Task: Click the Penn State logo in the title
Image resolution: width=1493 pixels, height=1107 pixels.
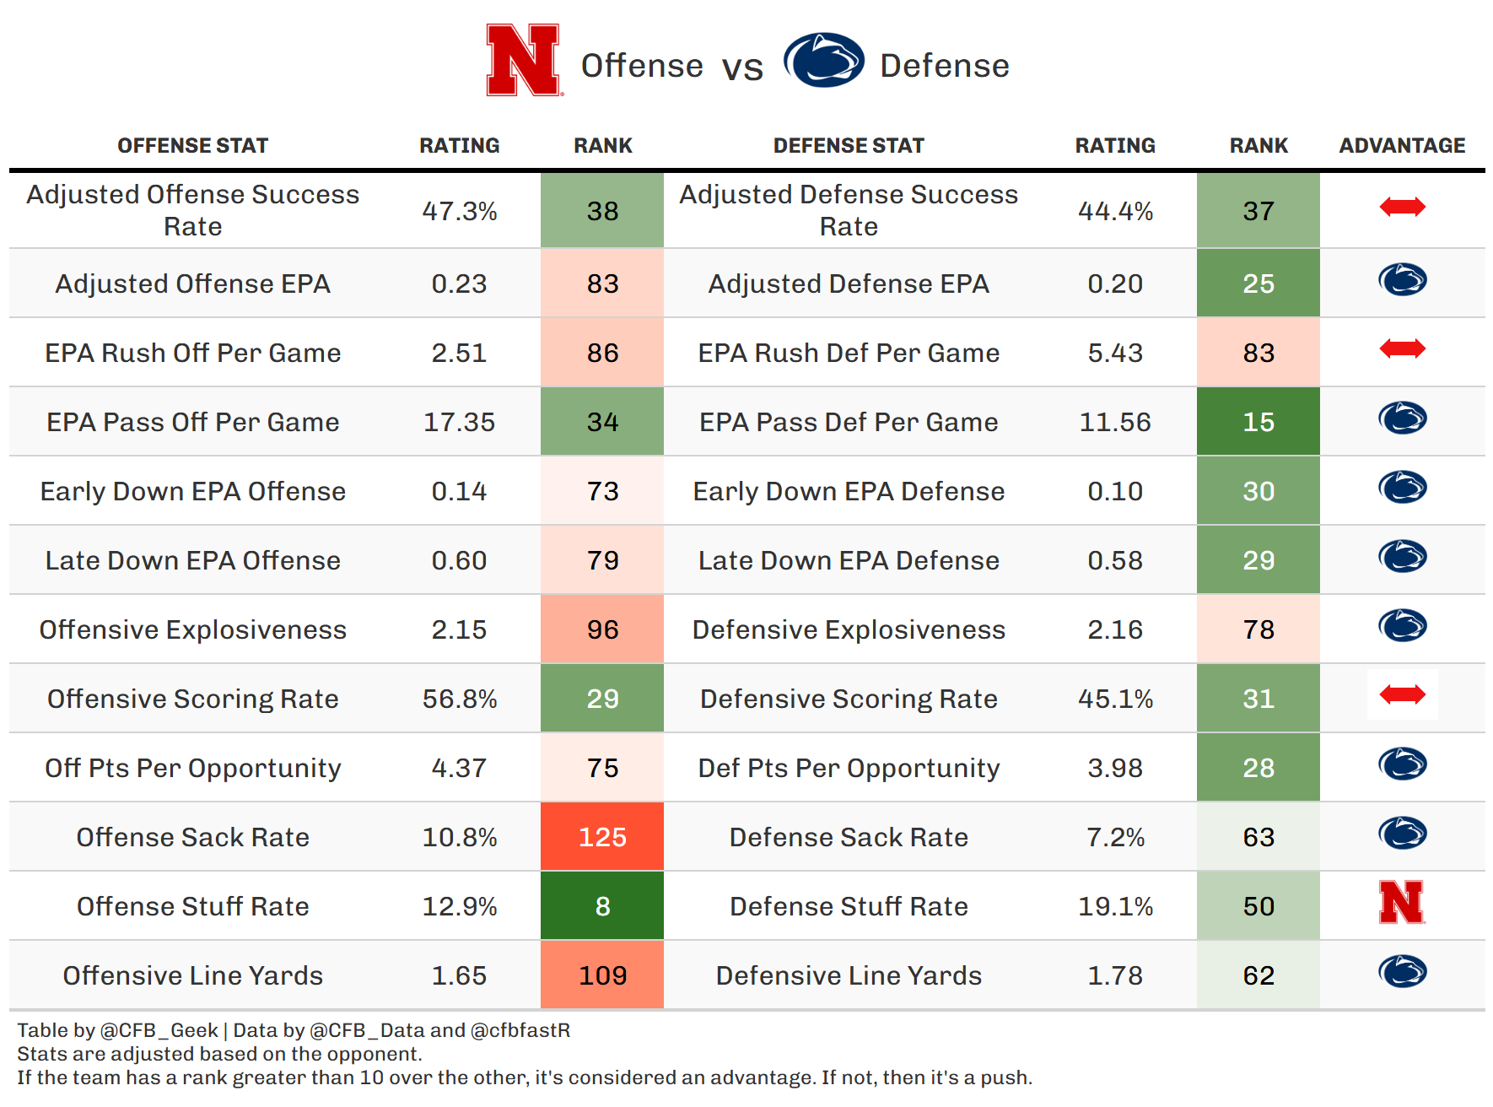Action: coord(823,60)
